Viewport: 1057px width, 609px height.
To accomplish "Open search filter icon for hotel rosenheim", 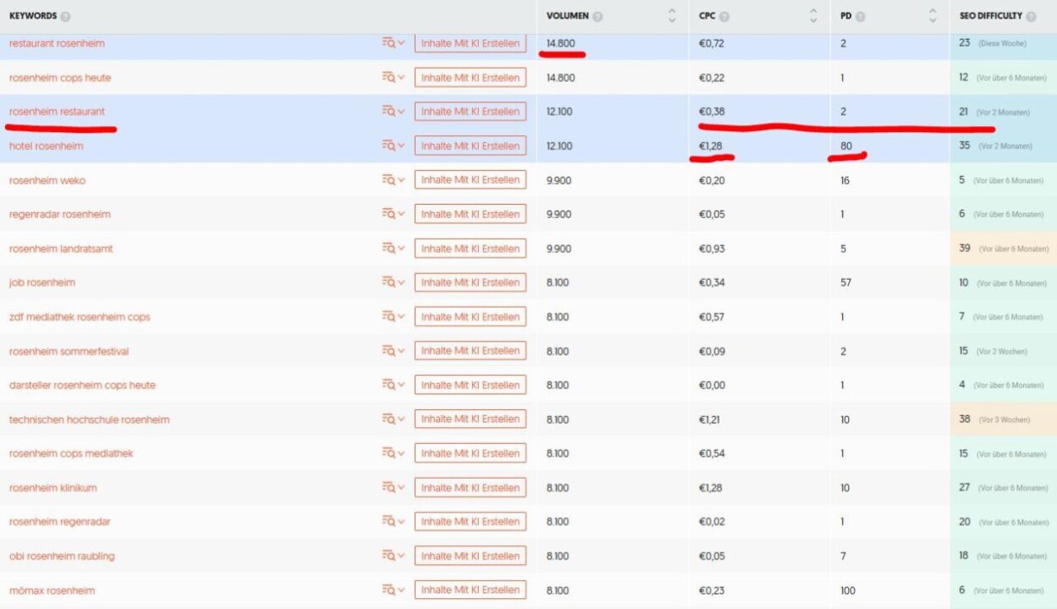I will (x=393, y=146).
